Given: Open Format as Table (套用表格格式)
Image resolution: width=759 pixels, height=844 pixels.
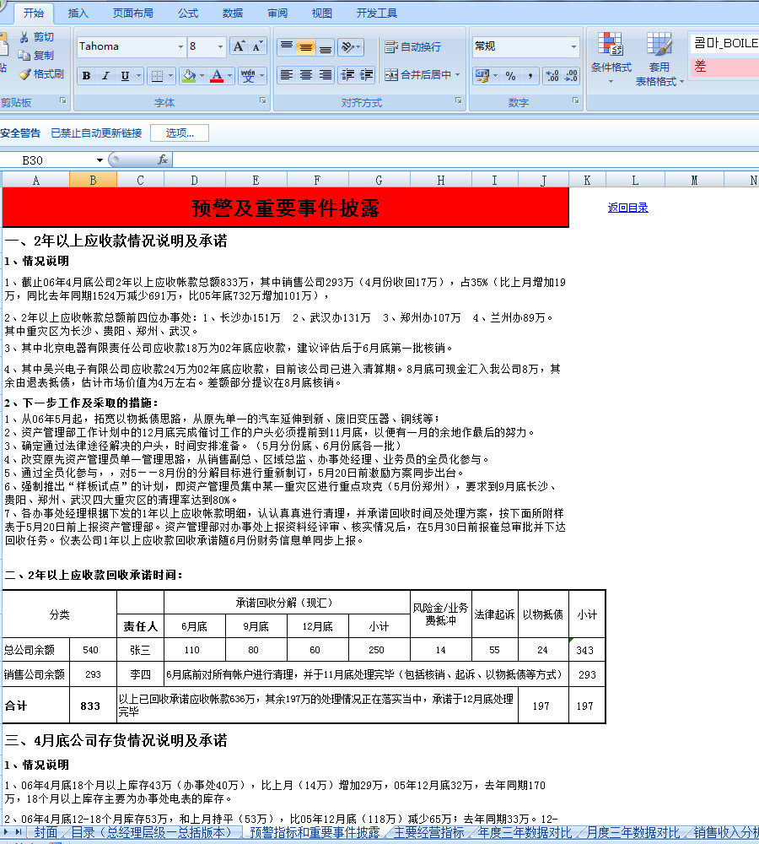Looking at the screenshot, I should [x=659, y=59].
